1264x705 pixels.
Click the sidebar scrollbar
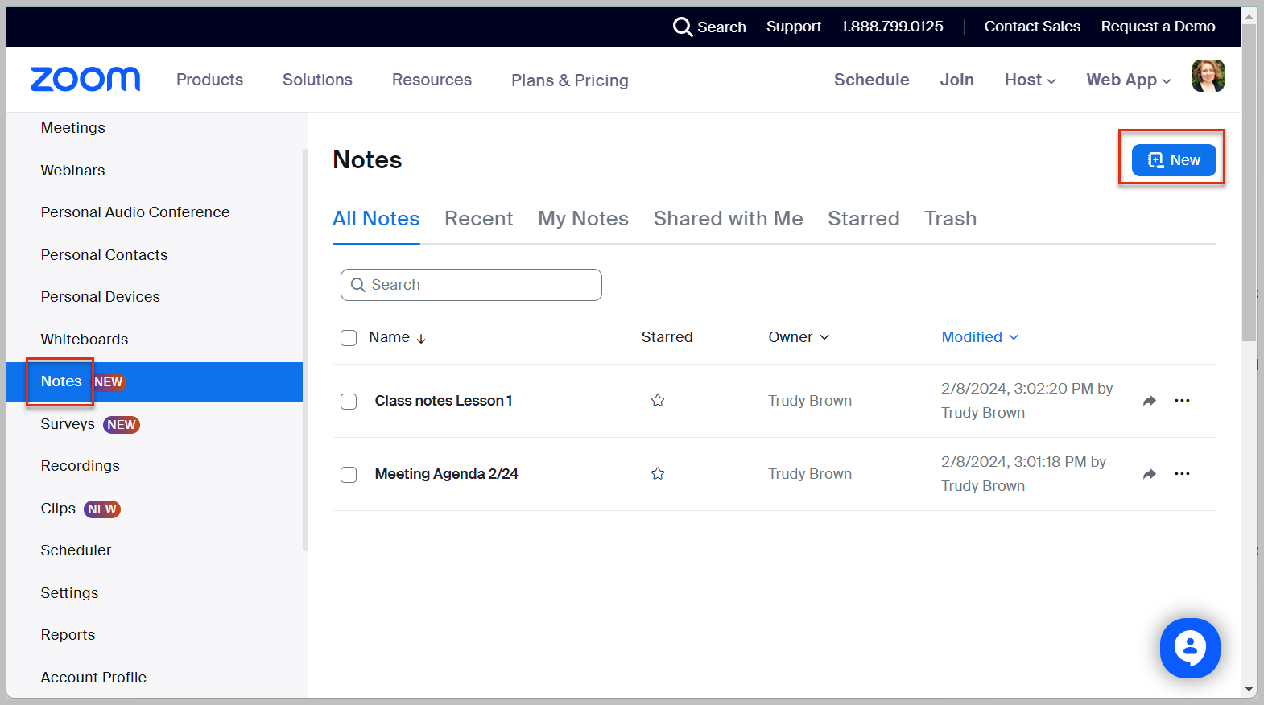(305, 350)
